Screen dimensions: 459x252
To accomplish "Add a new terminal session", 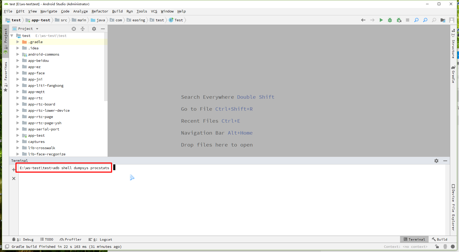I will (x=14, y=170).
